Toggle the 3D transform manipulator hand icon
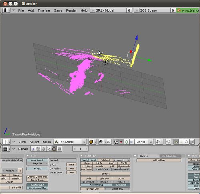The width and height of the screenshot is (200, 194). 116,142
